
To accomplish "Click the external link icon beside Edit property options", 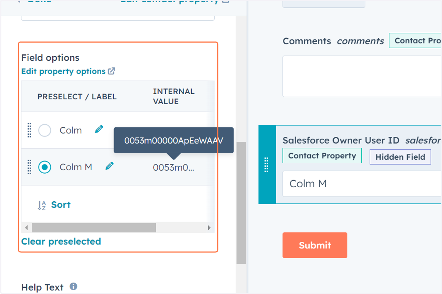I will tap(112, 71).
